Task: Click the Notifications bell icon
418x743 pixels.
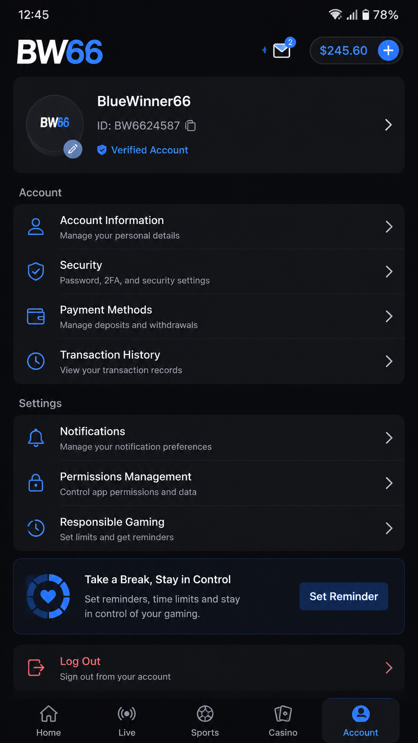Action: click(36, 438)
